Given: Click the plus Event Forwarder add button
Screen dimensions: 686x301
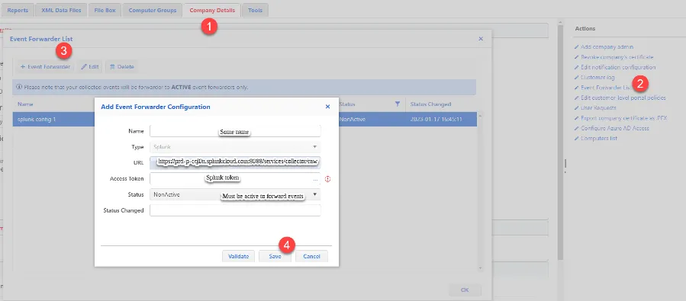Looking at the screenshot, I should click(45, 67).
